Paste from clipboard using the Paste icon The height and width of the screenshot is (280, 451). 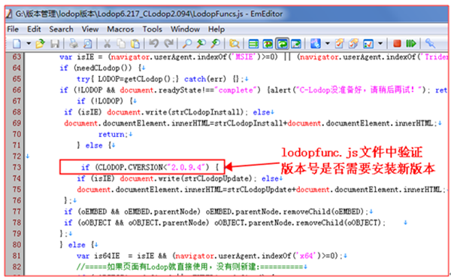tap(135, 44)
